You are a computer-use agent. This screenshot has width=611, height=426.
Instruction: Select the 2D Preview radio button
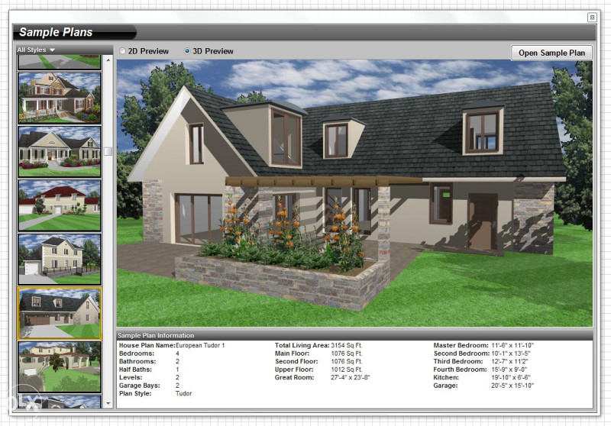123,51
